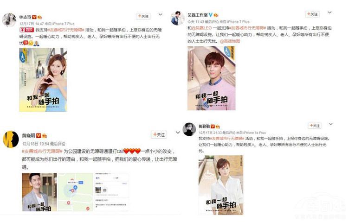
Task: Follow 蒋勤勤 with the +关注 button
Action: pos(315,126)
